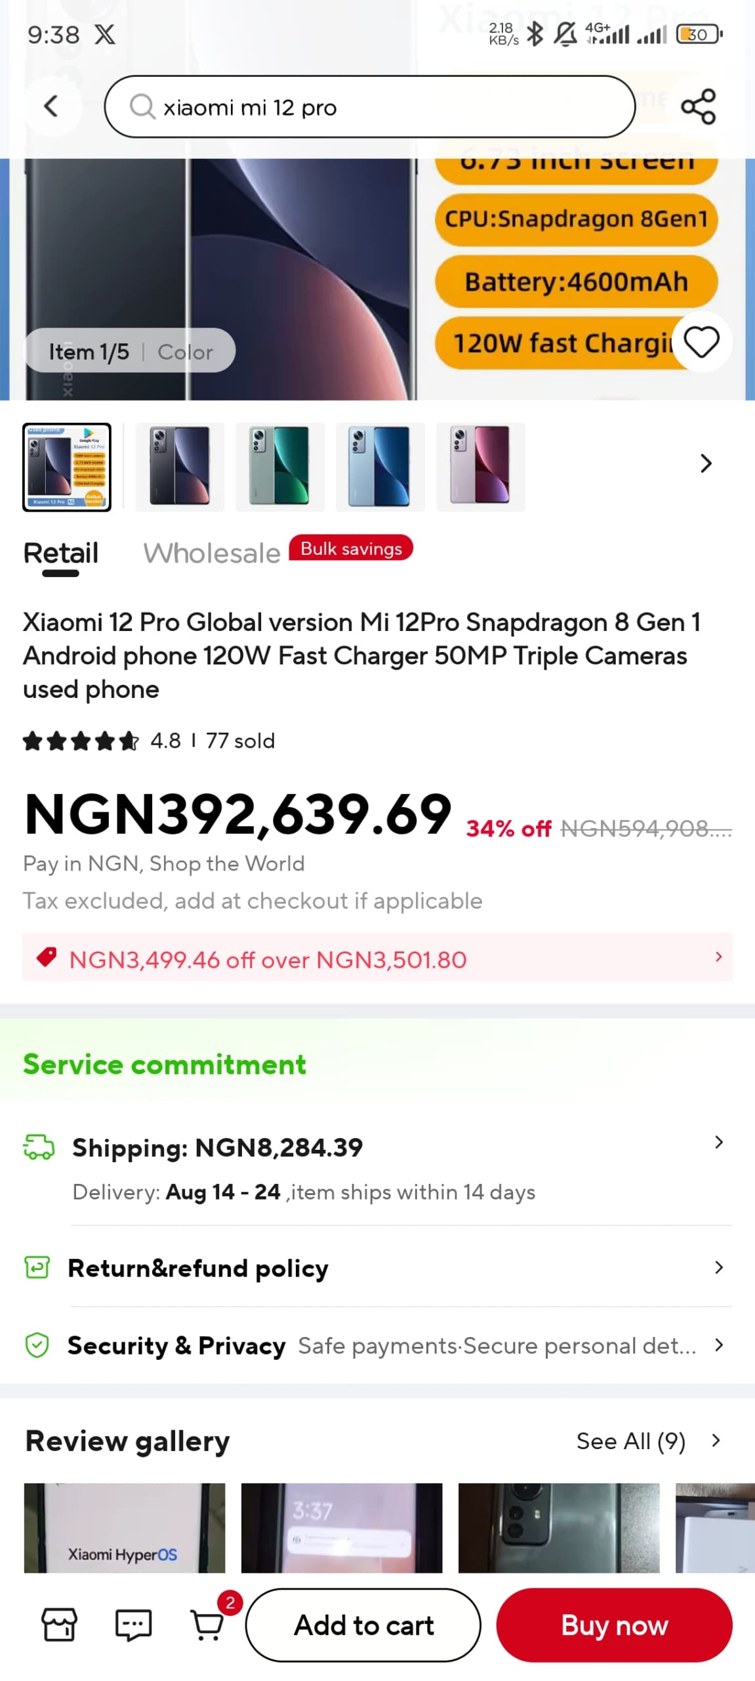
Task: Select the green phone color thumbnail
Action: [280, 467]
